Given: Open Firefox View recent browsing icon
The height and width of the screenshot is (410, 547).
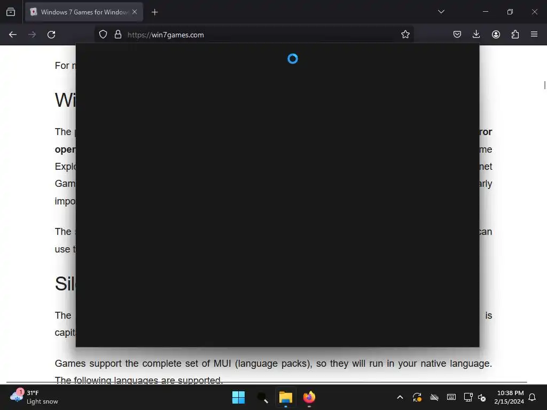Looking at the screenshot, I should 11,12.
